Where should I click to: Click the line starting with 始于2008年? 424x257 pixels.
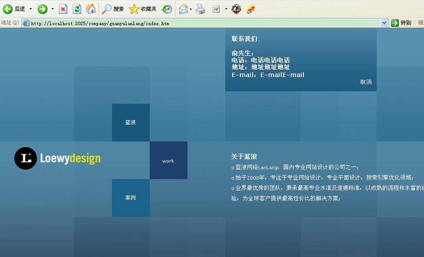point(322,177)
